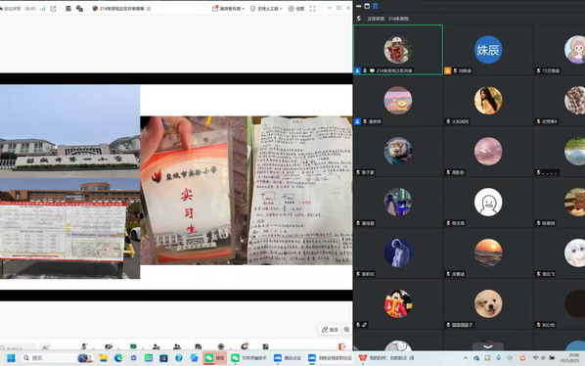Open the pop-out share icon next to meeting timer
Viewport: 585px width, 366px height.
coord(53,8)
